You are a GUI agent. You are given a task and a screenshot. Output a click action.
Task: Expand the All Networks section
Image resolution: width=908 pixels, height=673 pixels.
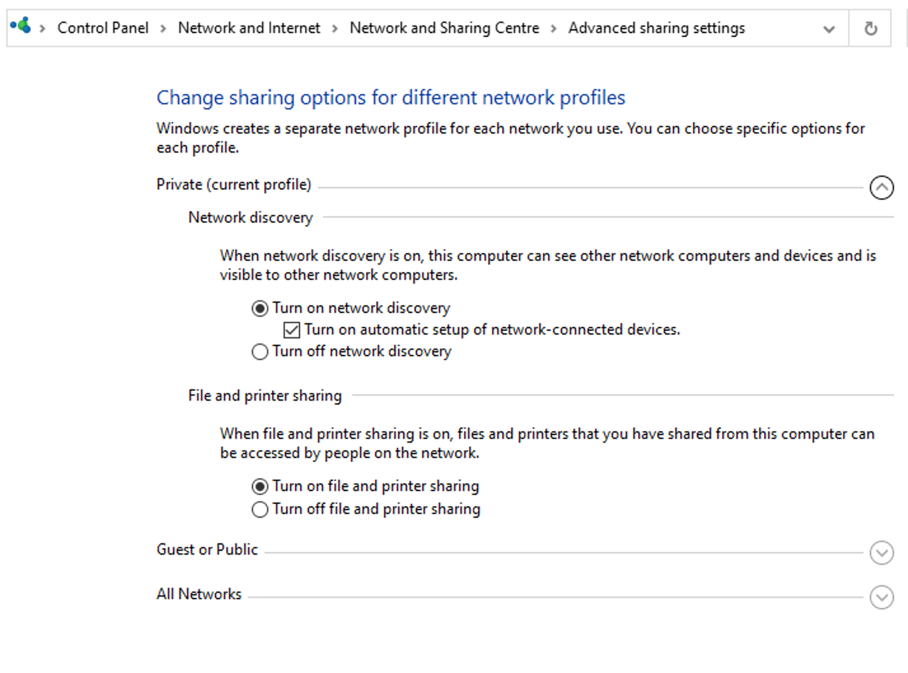(x=881, y=597)
